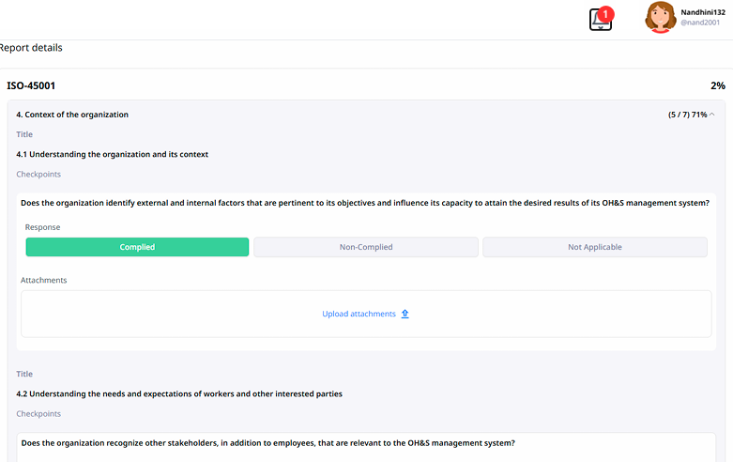Toggle the Context of the organization header
The width and height of the screenshot is (733, 462).
pyautogui.click(x=72, y=115)
